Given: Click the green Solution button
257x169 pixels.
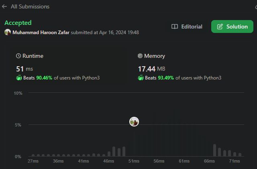Looking at the screenshot, I should [232, 26].
